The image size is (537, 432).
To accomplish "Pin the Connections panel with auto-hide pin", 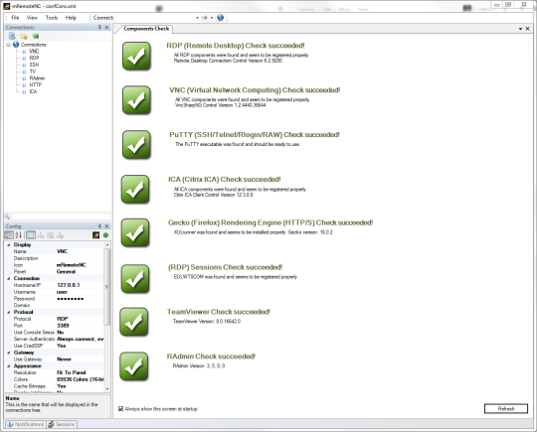I will [99, 27].
